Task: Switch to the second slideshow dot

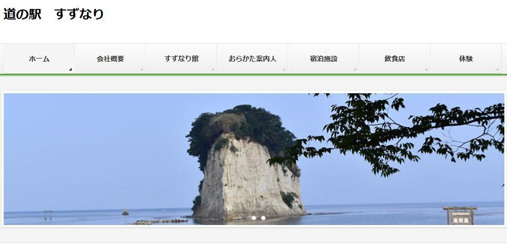Action: (254, 218)
